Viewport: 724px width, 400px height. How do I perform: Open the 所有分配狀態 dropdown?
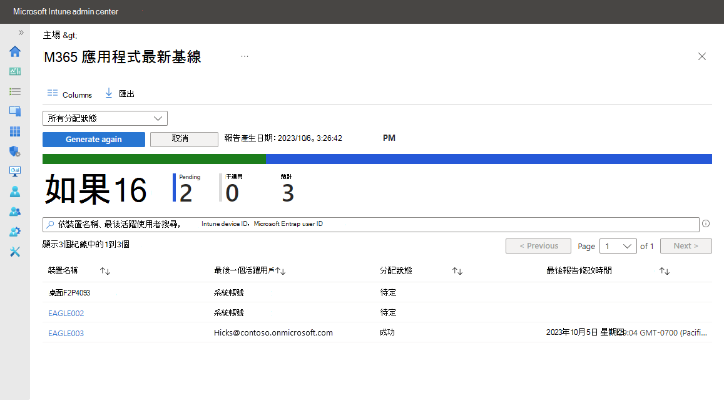click(105, 118)
